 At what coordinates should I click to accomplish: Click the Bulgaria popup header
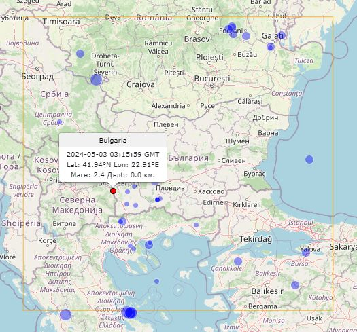click(113, 141)
